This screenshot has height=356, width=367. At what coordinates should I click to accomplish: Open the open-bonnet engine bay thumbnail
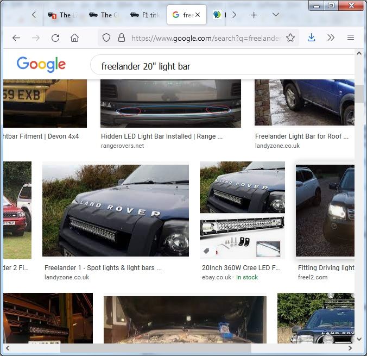click(x=185, y=320)
